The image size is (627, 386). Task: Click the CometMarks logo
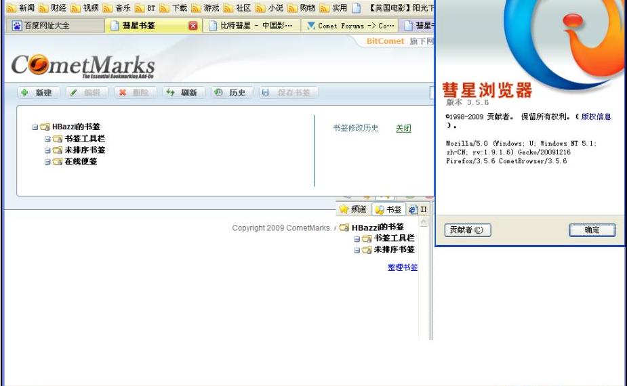point(83,66)
